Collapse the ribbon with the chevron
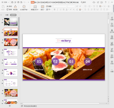This screenshot has width=114, height=108. 112,2
